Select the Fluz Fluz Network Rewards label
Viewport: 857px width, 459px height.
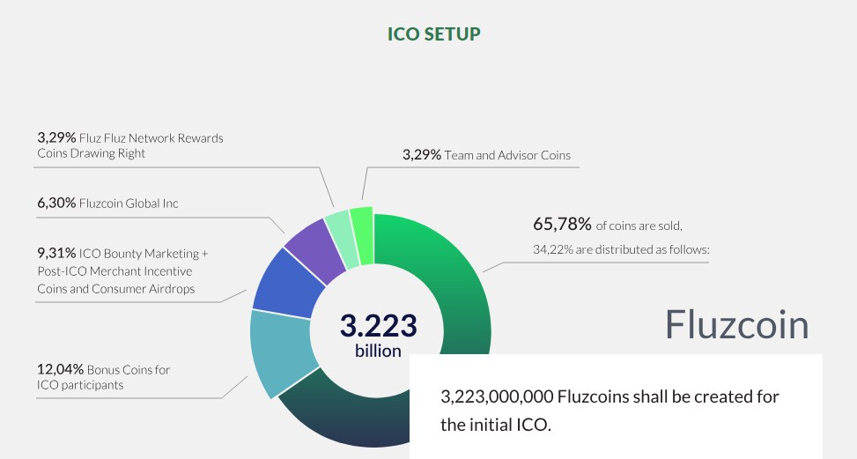click(130, 145)
